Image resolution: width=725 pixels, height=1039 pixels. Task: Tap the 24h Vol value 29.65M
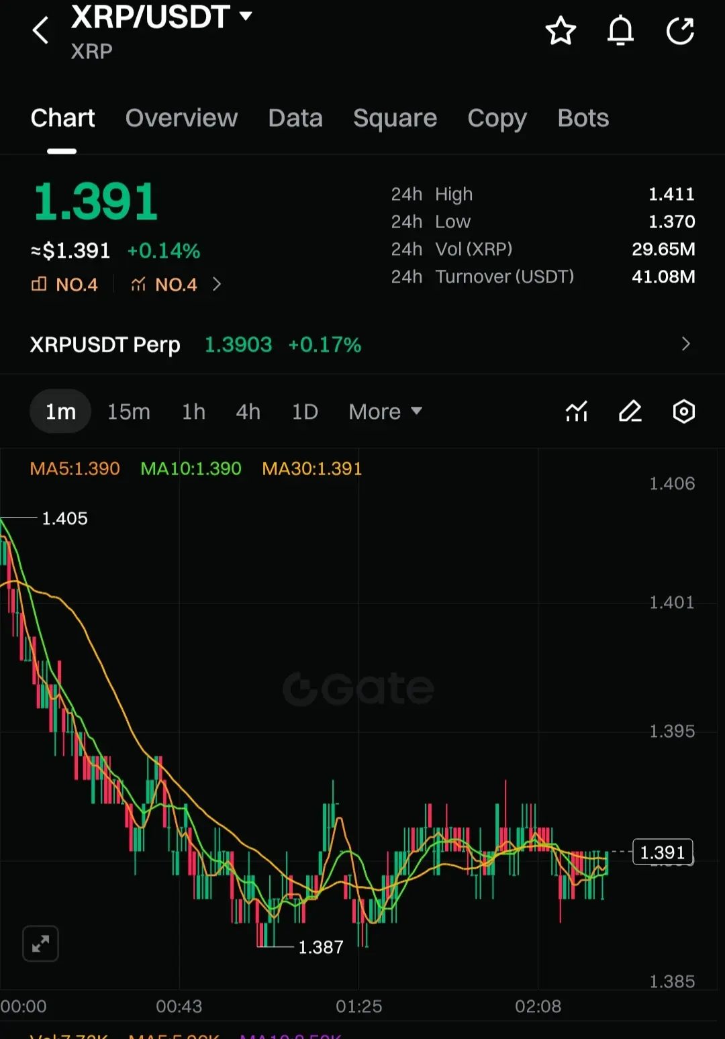(663, 249)
